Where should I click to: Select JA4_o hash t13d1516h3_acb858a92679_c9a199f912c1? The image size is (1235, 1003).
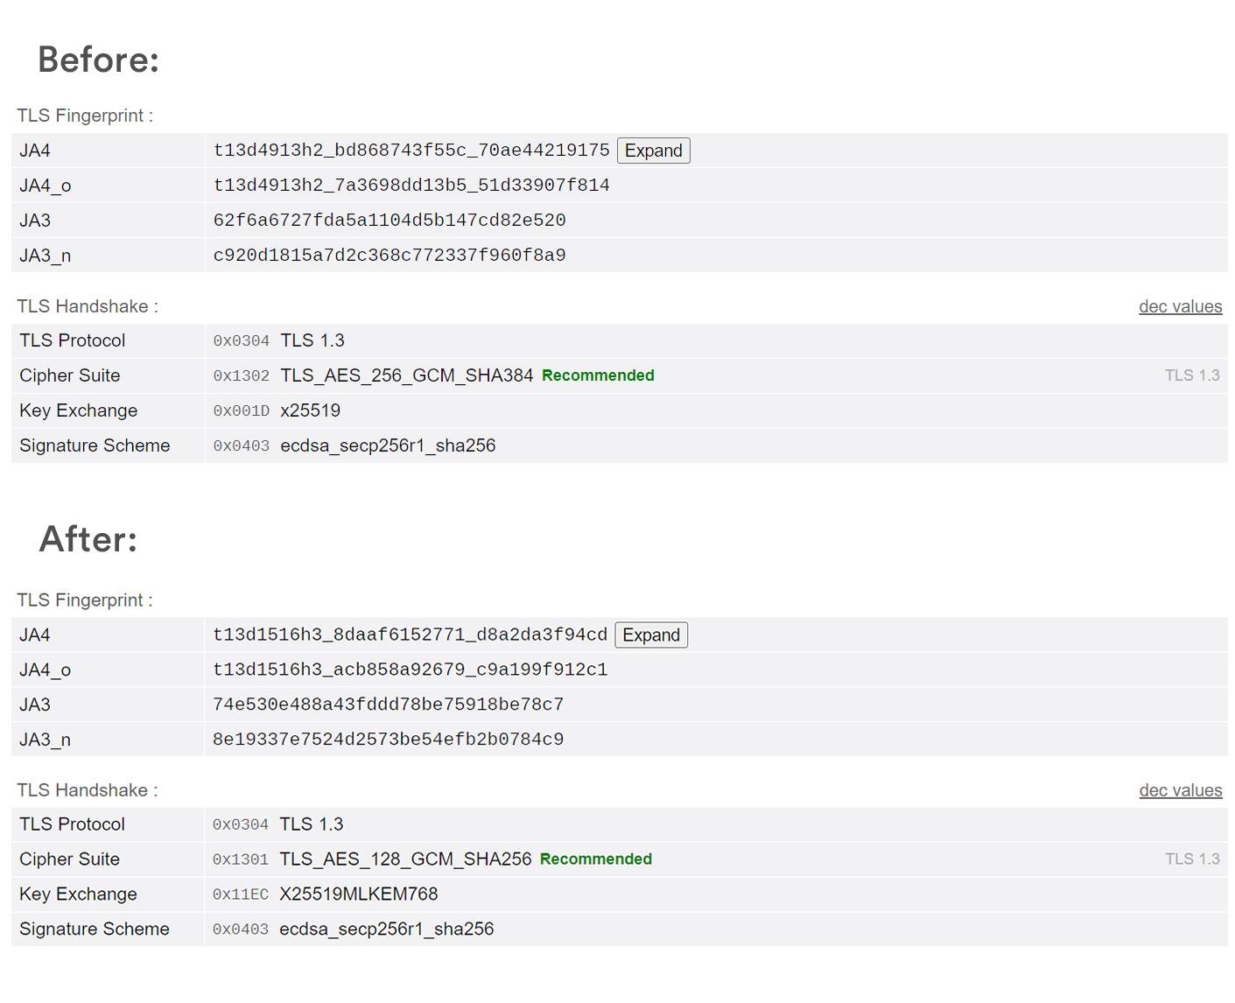point(410,670)
